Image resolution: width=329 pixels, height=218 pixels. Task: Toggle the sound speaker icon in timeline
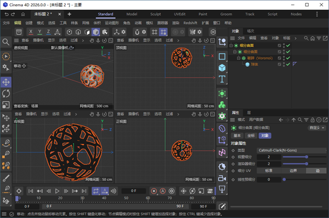pyautogui.click(x=114, y=191)
